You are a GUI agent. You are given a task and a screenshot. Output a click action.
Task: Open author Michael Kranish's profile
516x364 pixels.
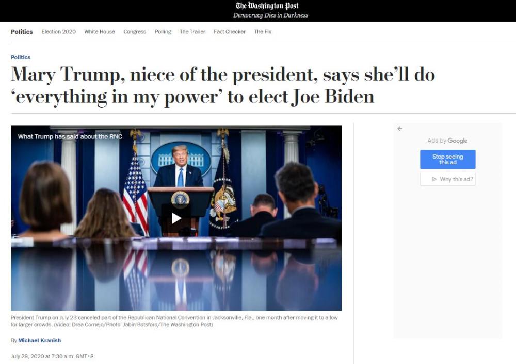[x=40, y=340]
